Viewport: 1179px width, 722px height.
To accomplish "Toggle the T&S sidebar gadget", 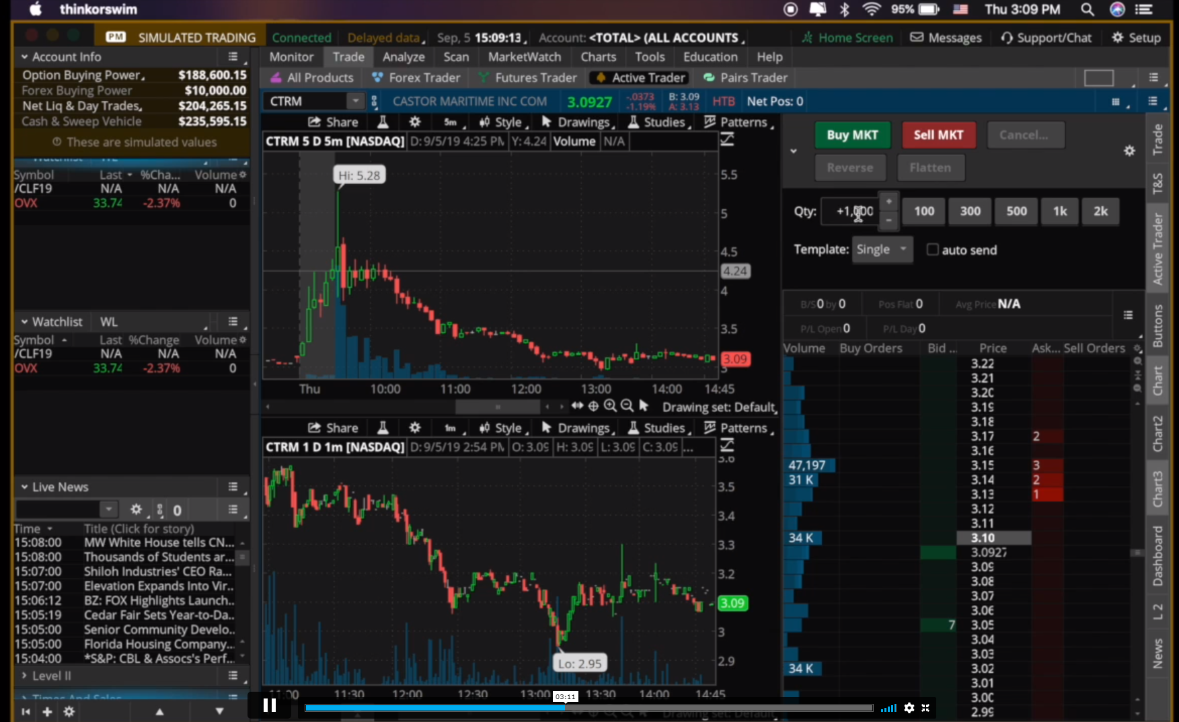I will pyautogui.click(x=1157, y=184).
